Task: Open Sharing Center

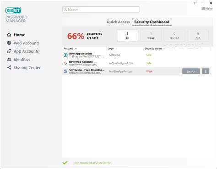Action: pos(27,68)
